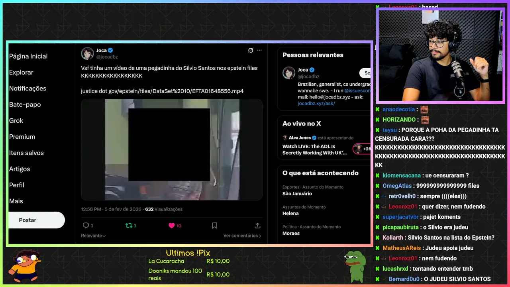
Task: Open Moraes trending topic
Action: click(x=291, y=234)
